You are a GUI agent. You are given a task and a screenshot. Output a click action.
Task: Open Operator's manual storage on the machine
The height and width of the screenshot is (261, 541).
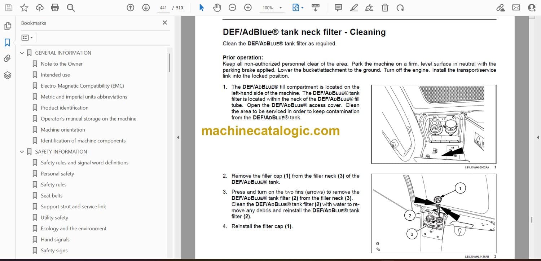88,119
